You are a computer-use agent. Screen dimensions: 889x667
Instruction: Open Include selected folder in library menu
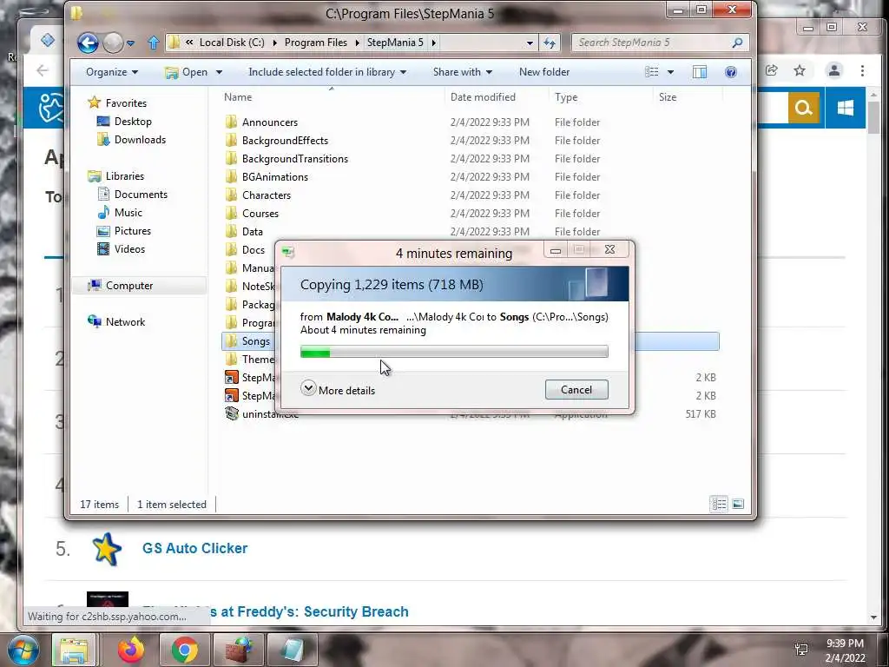point(327,72)
